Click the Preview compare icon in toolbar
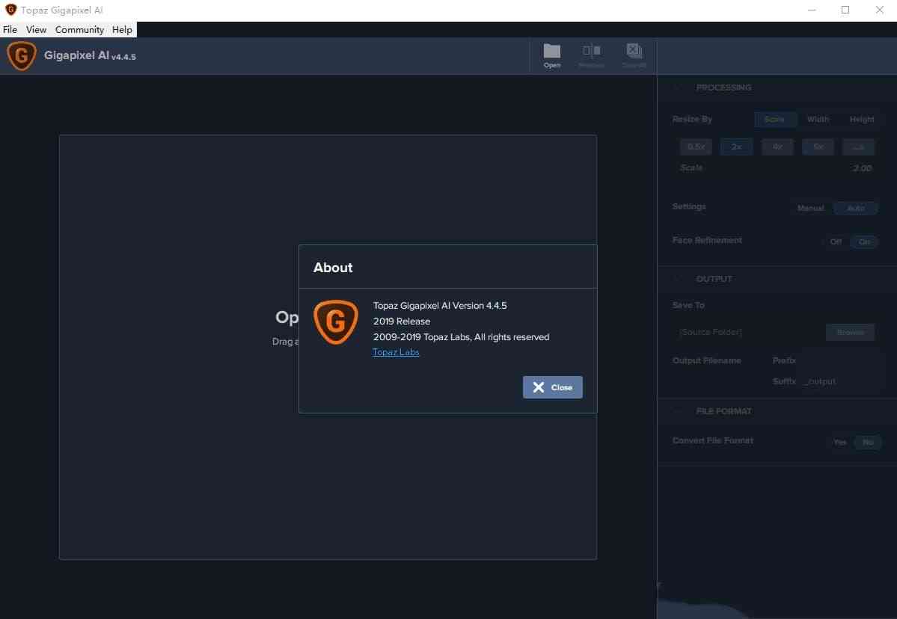Screen dimensions: 897x619 pyautogui.click(x=592, y=51)
